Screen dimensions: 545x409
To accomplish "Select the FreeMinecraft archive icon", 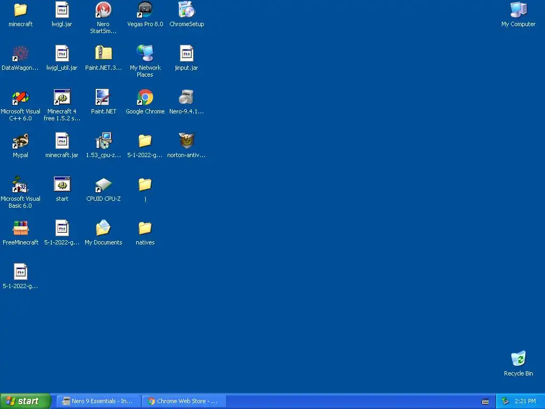I will click(x=21, y=228).
